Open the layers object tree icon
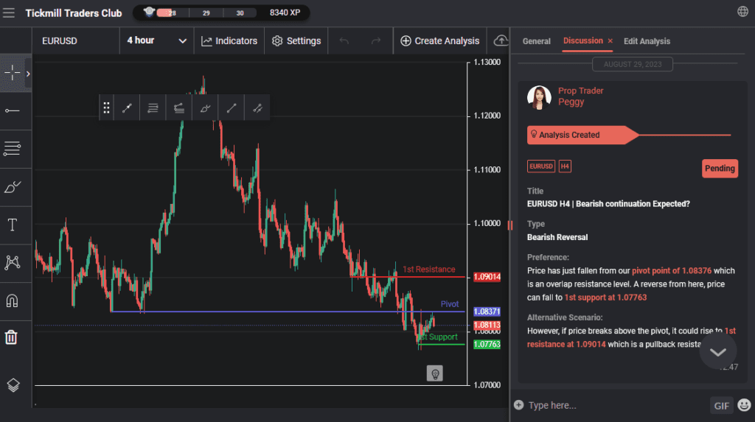 (x=13, y=385)
